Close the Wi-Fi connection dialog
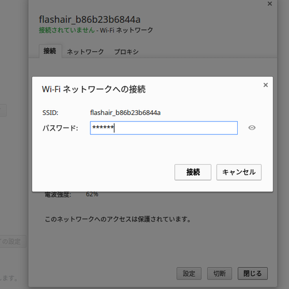This screenshot has width=289, height=289. pos(266,85)
